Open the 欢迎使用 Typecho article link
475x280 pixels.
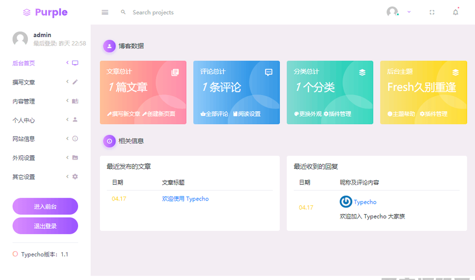[x=185, y=199]
